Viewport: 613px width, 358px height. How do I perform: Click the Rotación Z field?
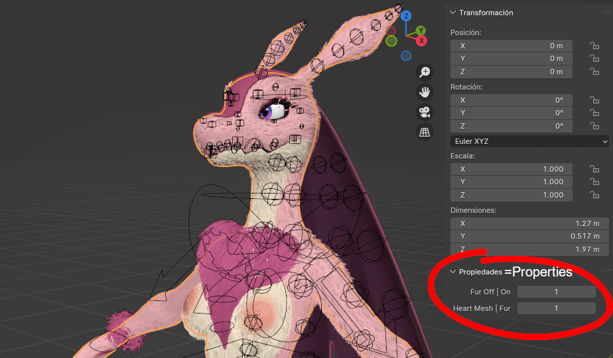pos(511,126)
